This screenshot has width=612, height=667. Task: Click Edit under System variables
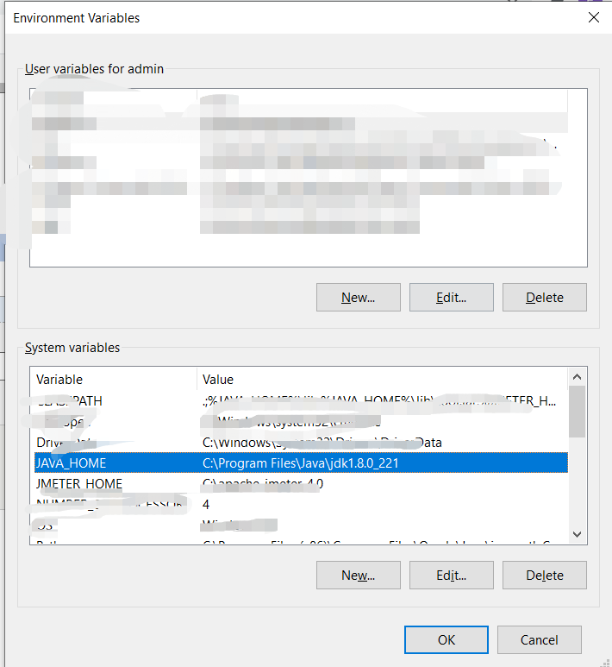click(x=452, y=576)
